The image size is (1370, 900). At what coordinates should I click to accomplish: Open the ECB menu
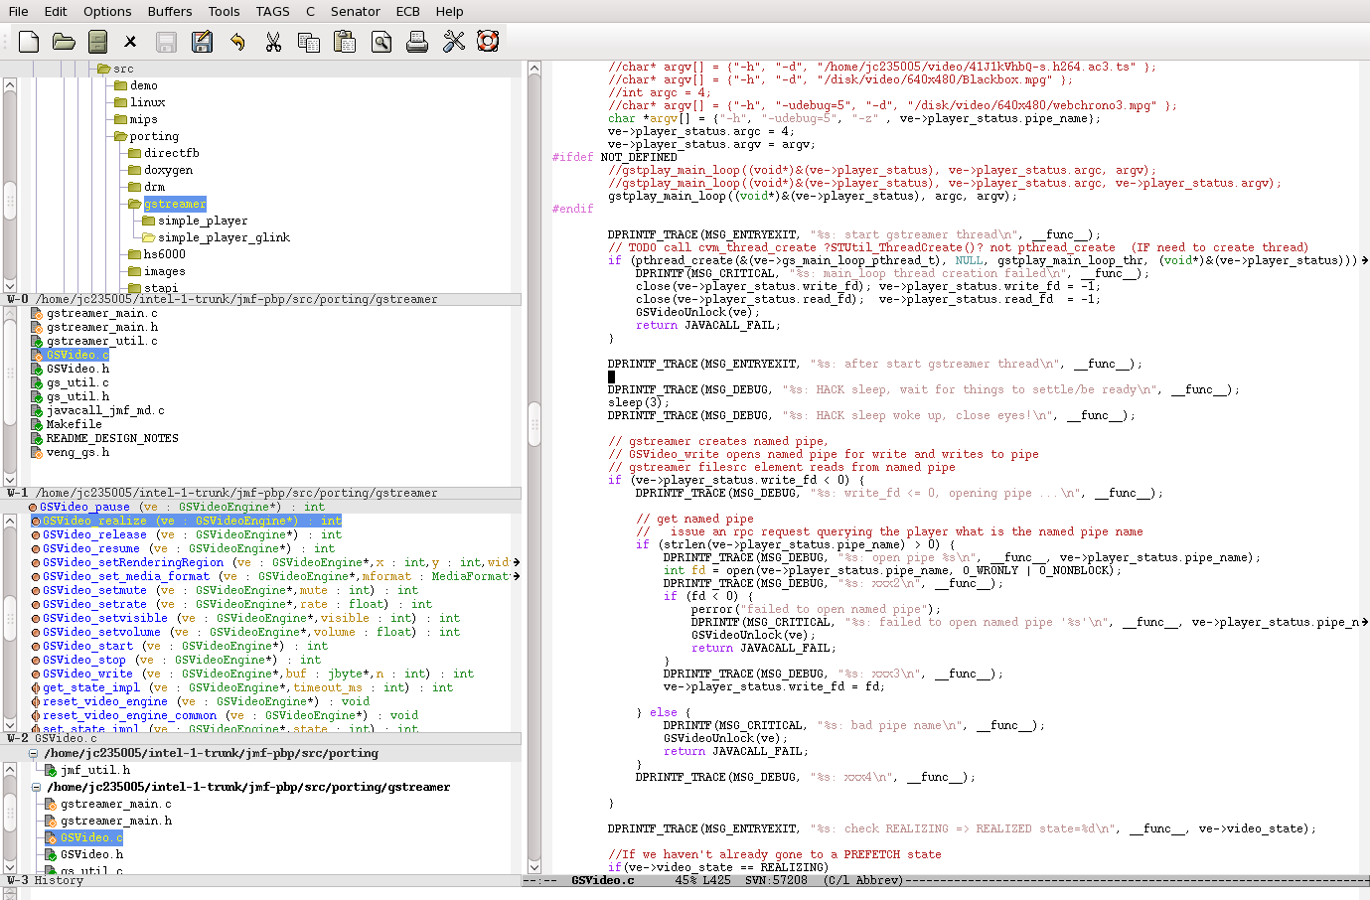point(408,11)
